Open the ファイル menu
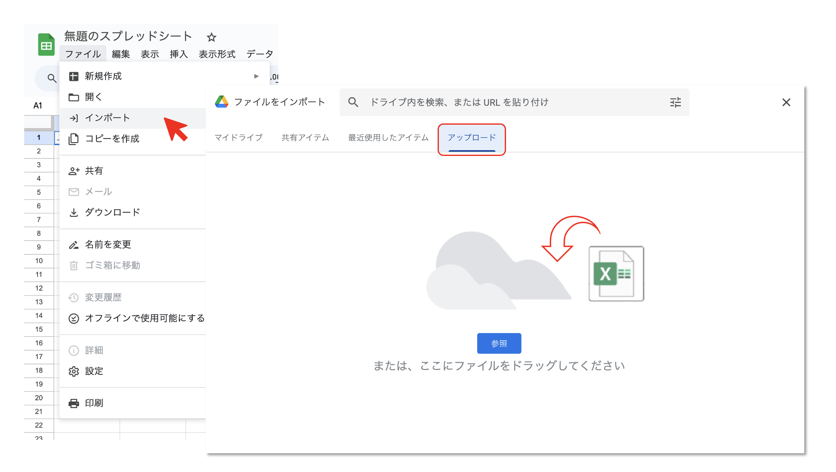Viewport: 836px width, 472px height. 83,54
